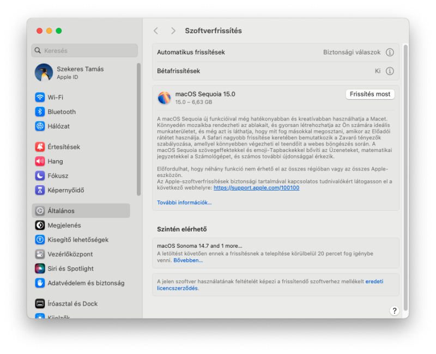Open További információk link
The width and height of the screenshot is (436, 354).
pos(184,203)
